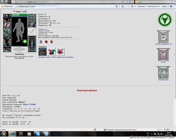This screenshot has width=176, height=140.
Task: Click the belt equipment slot
Action: tap(7, 49)
